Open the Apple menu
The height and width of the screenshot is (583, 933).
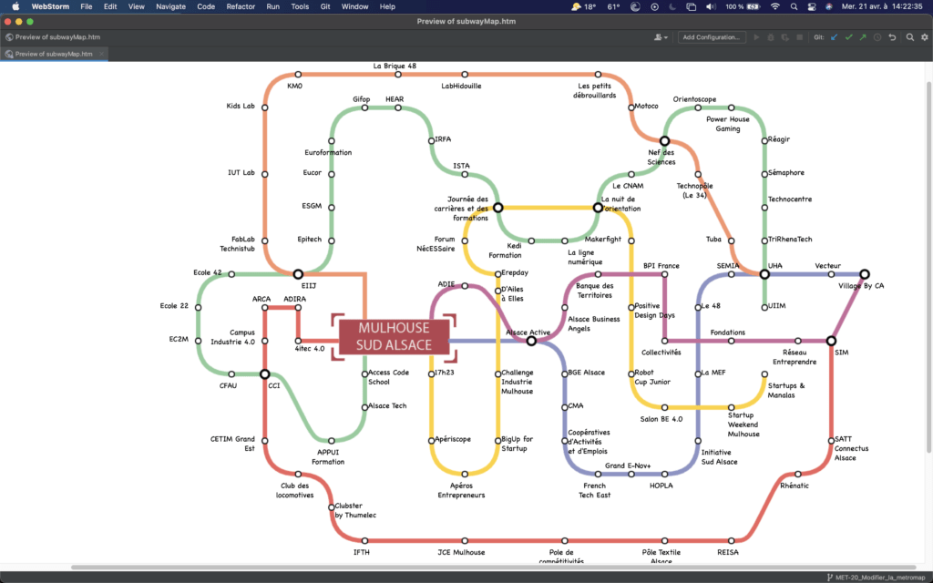16,6
